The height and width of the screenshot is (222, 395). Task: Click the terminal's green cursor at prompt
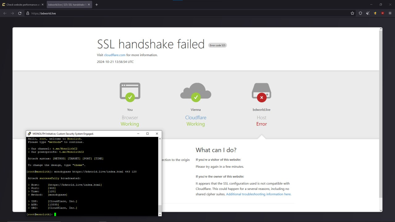55,214
